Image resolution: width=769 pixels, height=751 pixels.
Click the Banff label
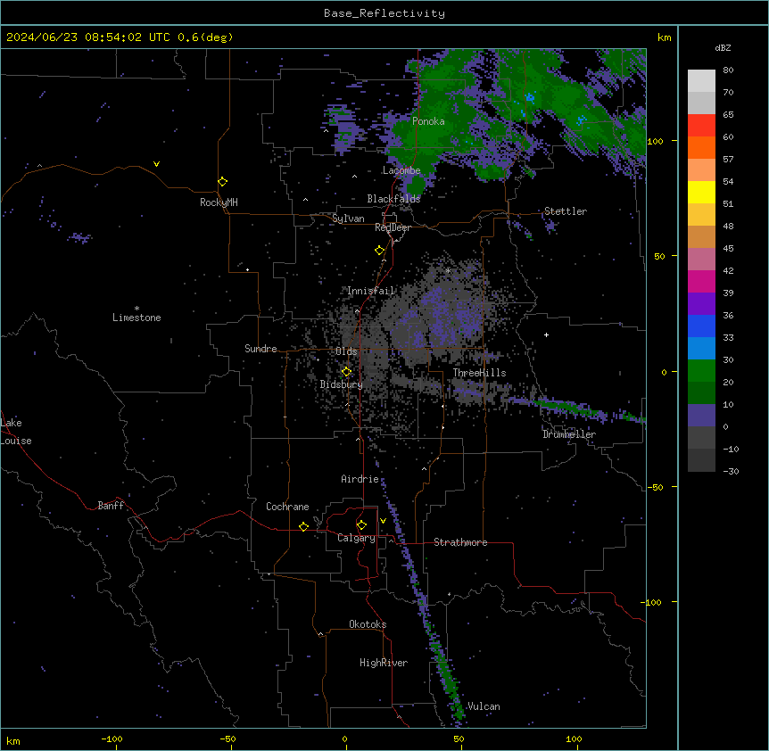[x=111, y=506]
